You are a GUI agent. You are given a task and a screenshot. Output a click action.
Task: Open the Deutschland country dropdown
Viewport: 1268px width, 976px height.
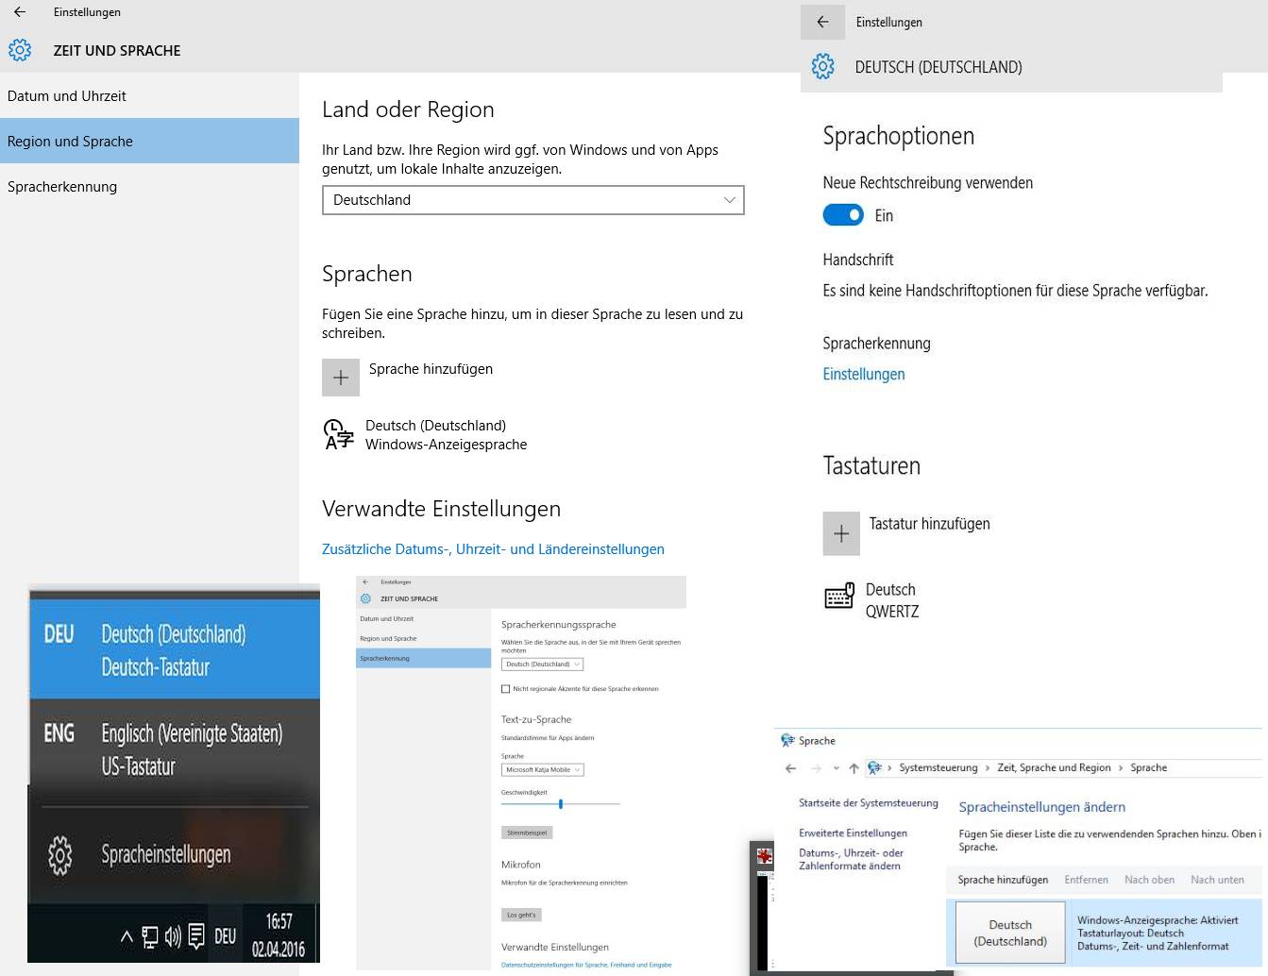coord(533,200)
